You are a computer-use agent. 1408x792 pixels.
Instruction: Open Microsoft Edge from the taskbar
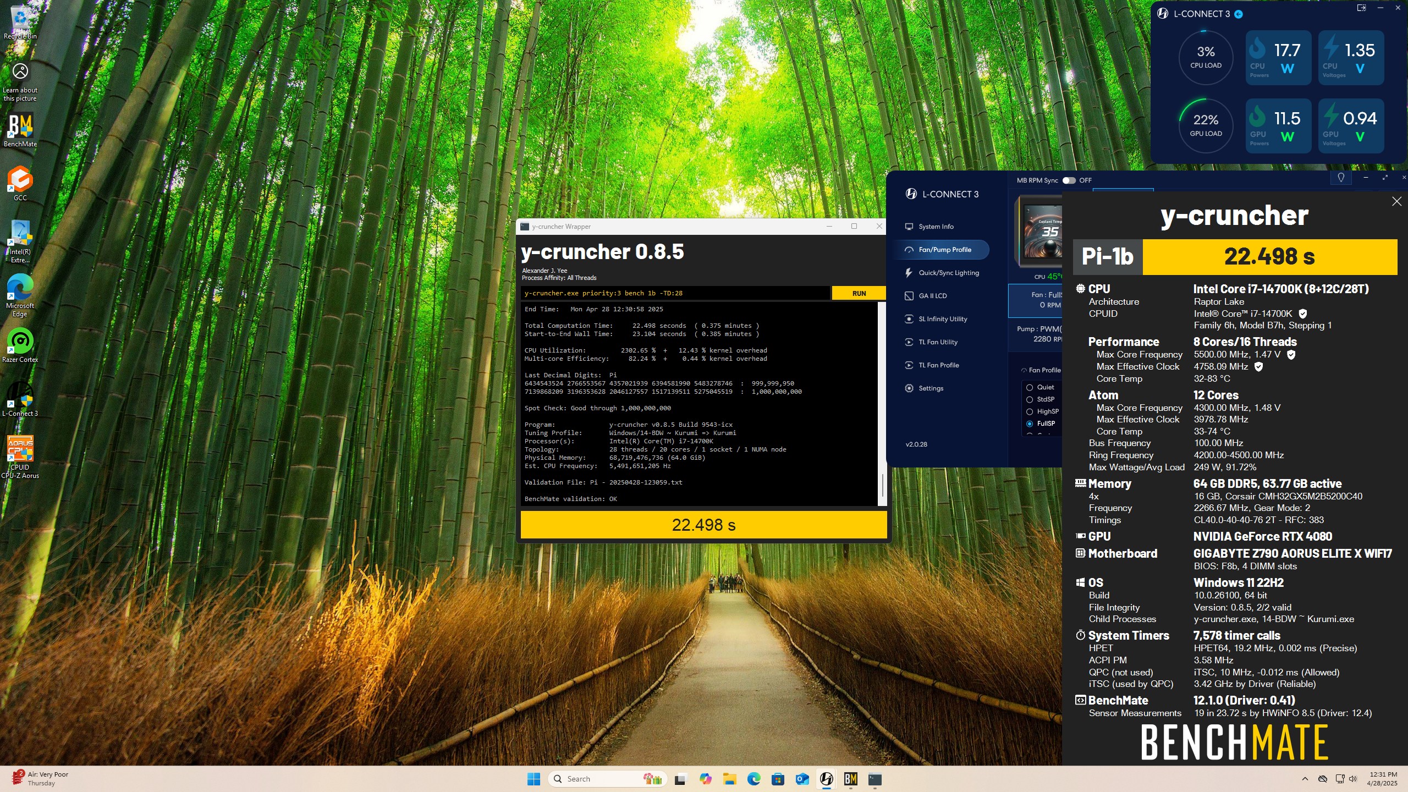pyautogui.click(x=754, y=779)
